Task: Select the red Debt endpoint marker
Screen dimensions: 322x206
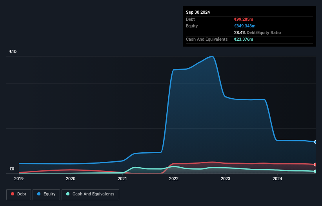Action: (315, 164)
